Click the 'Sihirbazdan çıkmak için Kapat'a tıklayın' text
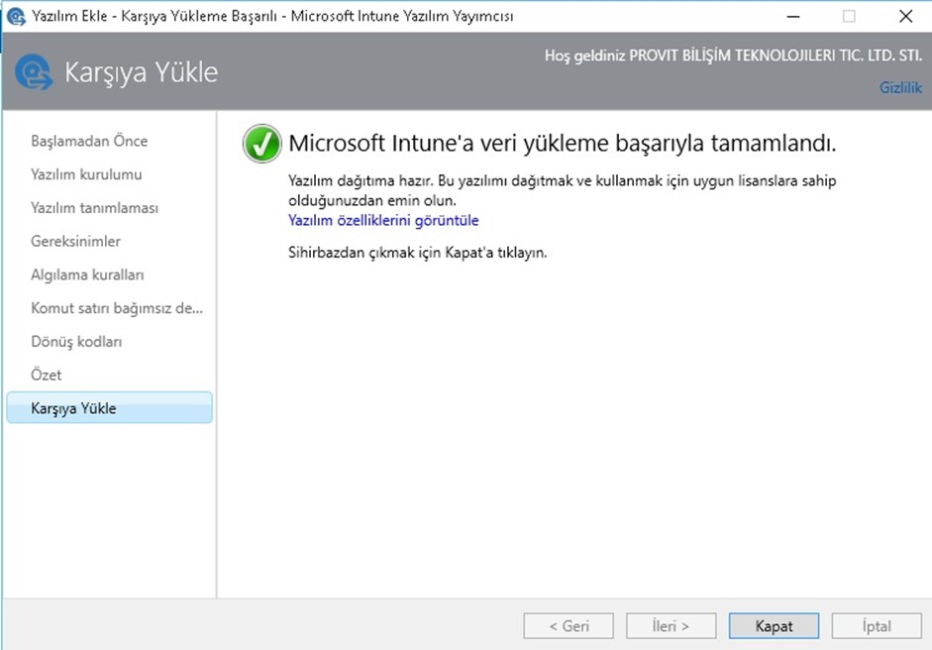Screen dimensions: 932x650 [417, 252]
